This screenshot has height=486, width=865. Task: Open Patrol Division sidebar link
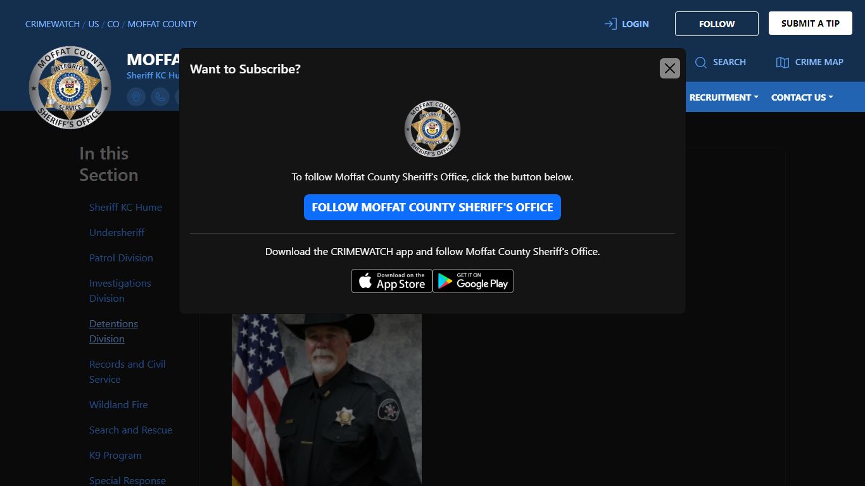coord(121,258)
